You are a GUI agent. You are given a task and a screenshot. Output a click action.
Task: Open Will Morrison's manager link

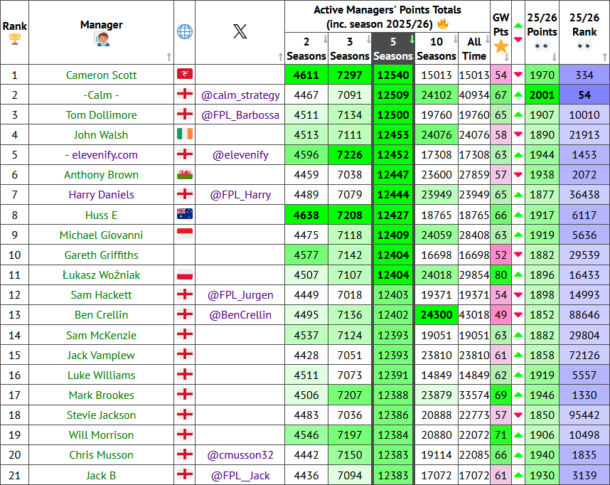pyautogui.click(x=101, y=435)
